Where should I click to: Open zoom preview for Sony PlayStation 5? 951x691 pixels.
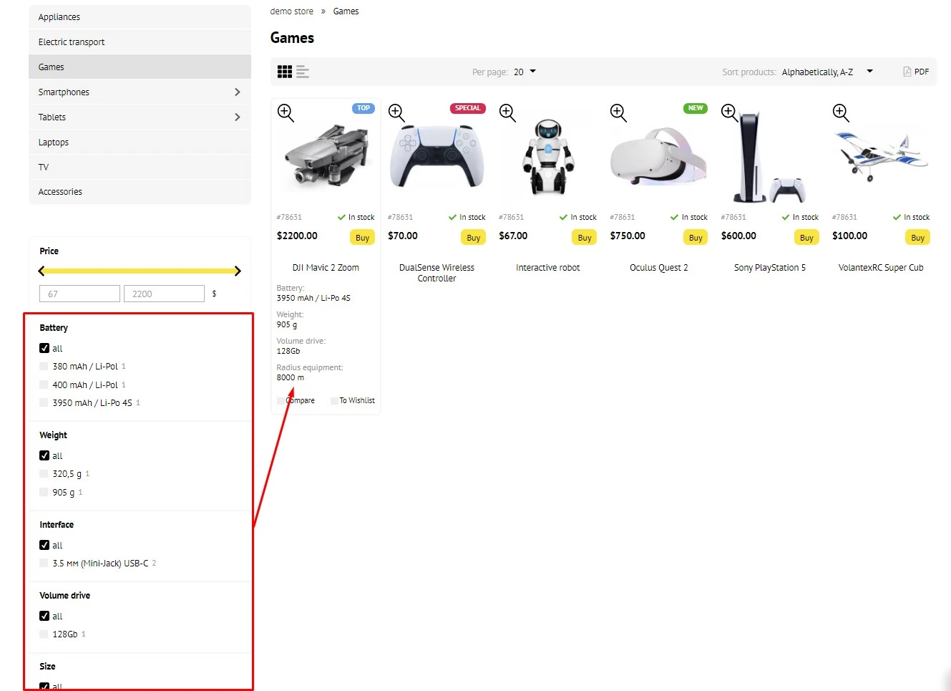click(x=729, y=112)
